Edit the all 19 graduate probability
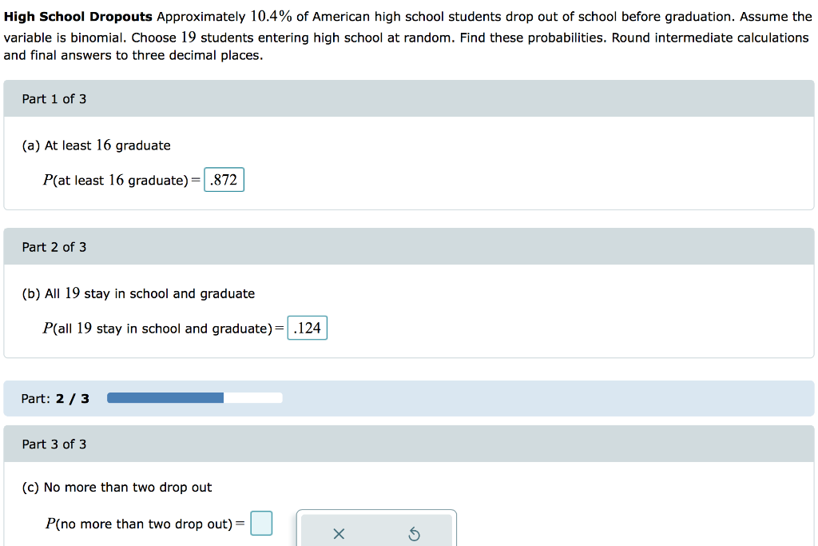The image size is (818, 546). tap(307, 327)
